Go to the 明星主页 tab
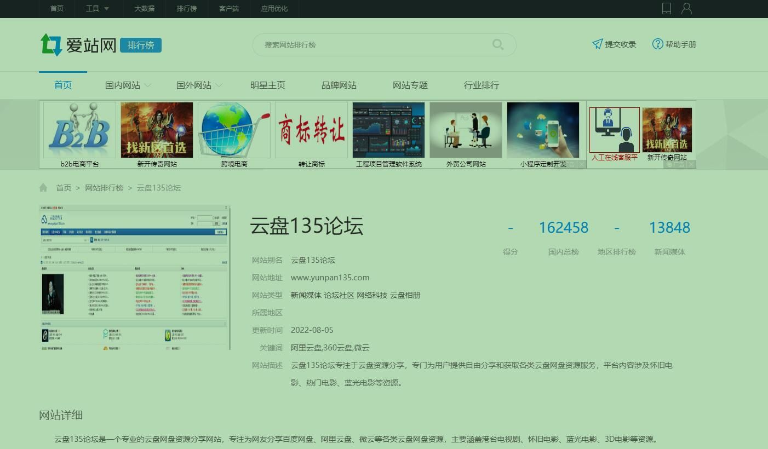Screen dimensions: 768x449 click(x=268, y=85)
